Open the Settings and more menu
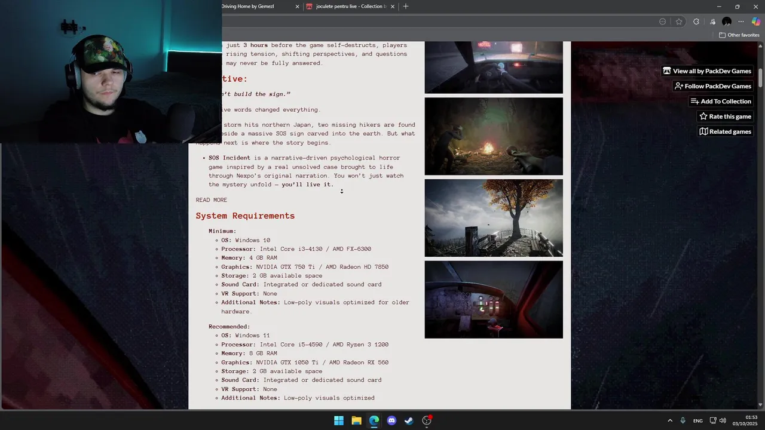This screenshot has height=430, width=765. pyautogui.click(x=741, y=21)
